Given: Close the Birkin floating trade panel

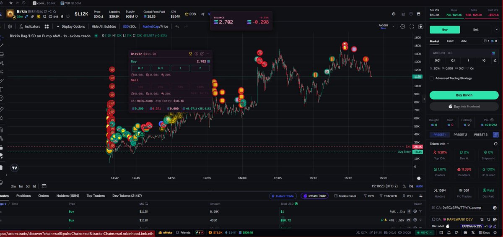Looking at the screenshot, I should pos(208,54).
